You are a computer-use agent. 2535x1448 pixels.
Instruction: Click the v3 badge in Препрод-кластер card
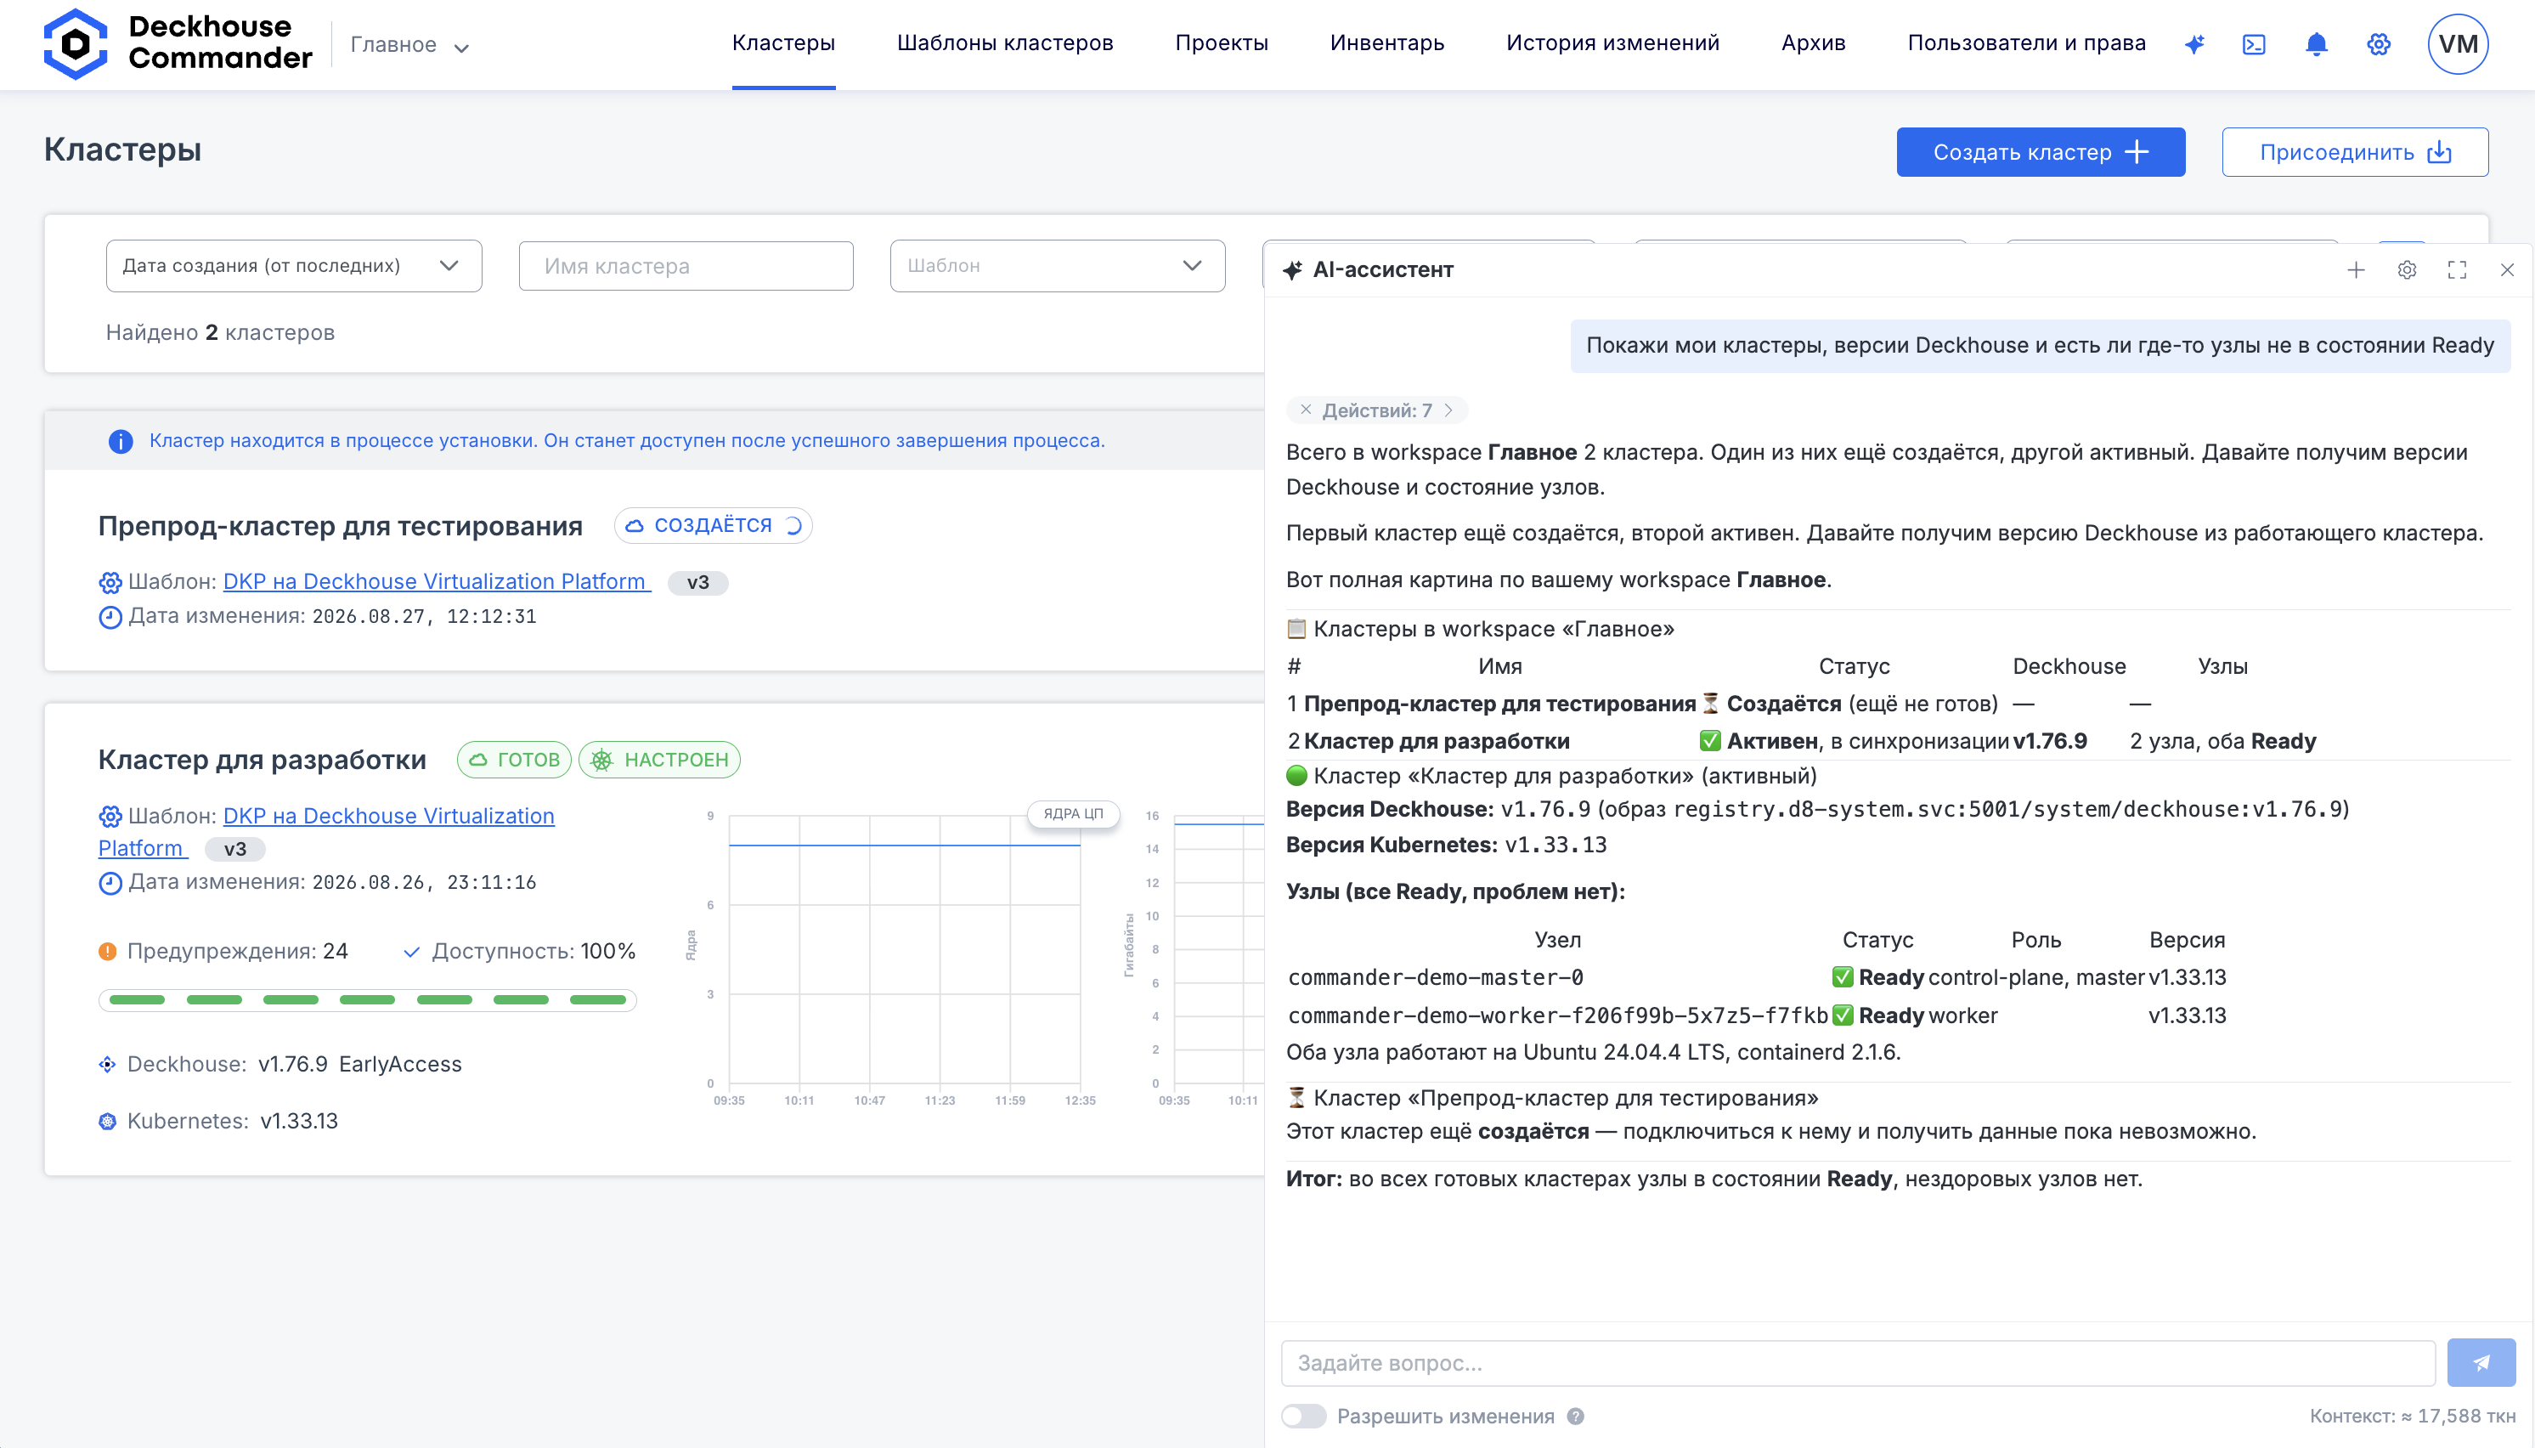pos(697,582)
